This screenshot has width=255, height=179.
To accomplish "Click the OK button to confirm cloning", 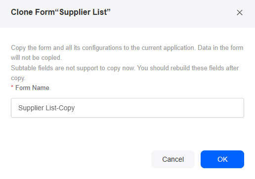I will [x=222, y=159].
